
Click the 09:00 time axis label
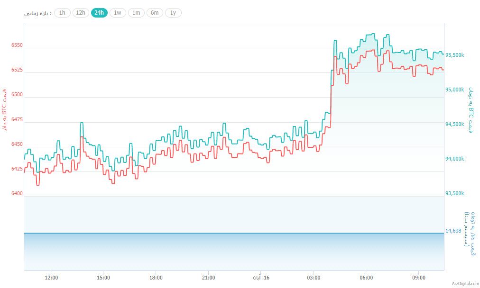pos(418,278)
